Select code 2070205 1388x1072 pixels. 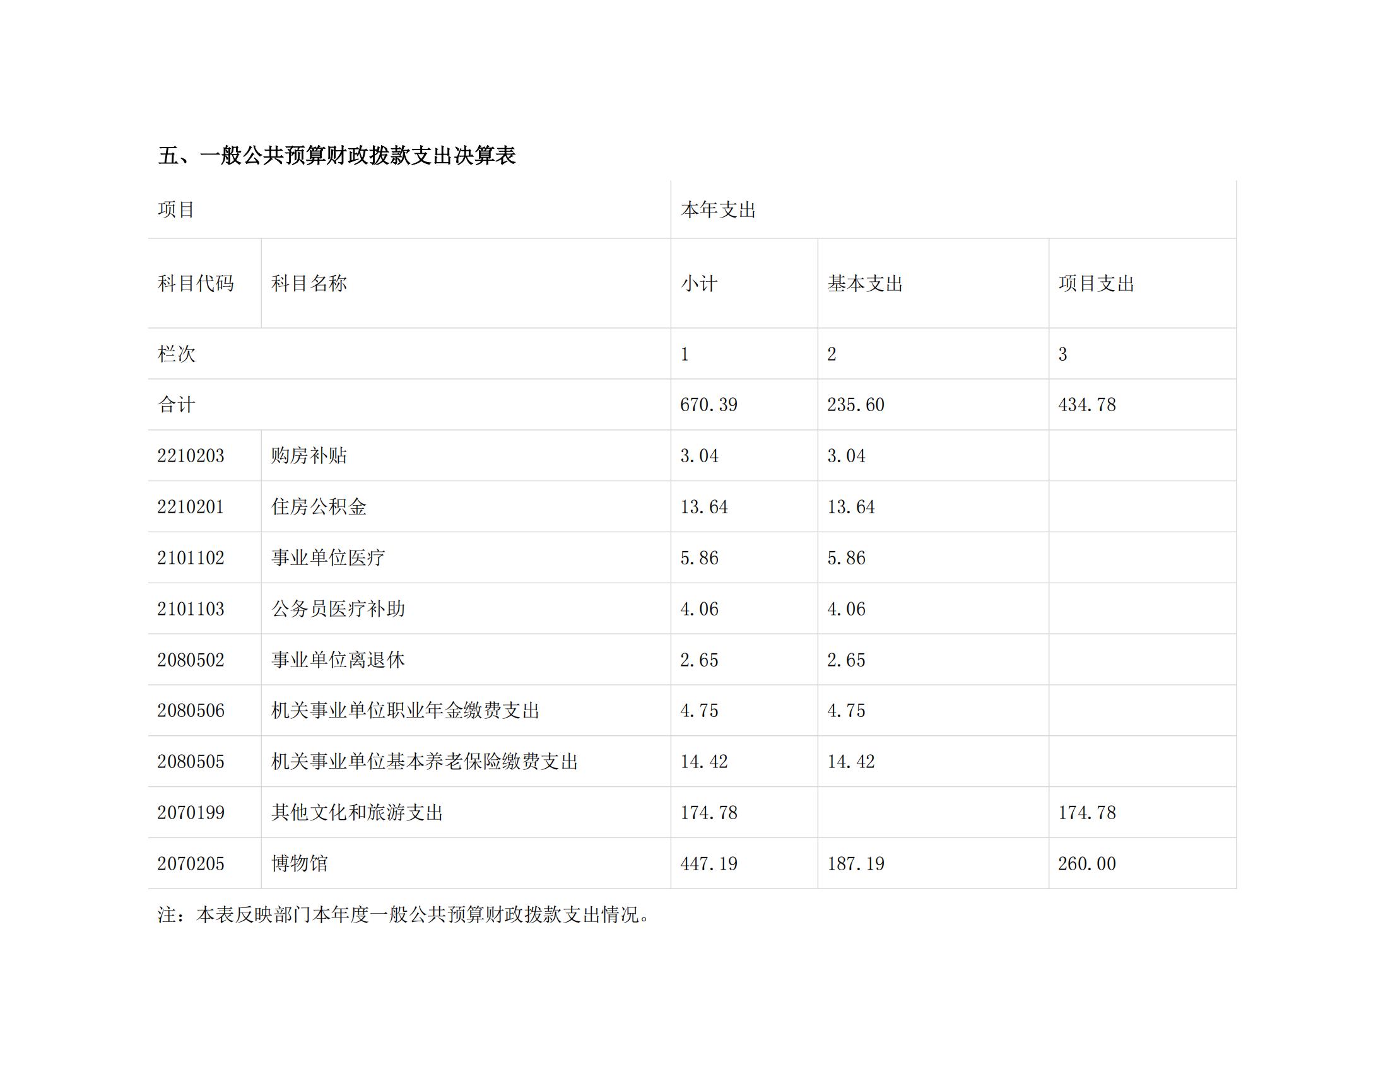tap(191, 863)
